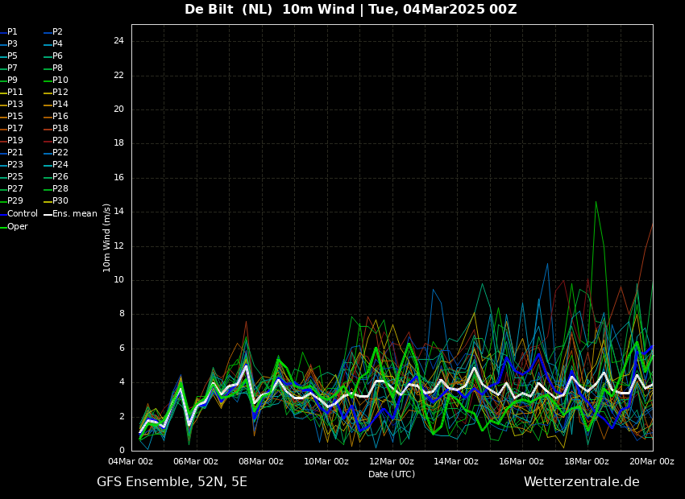
Task: Click the chart title De Bilt (NL)
Action: pos(228,9)
